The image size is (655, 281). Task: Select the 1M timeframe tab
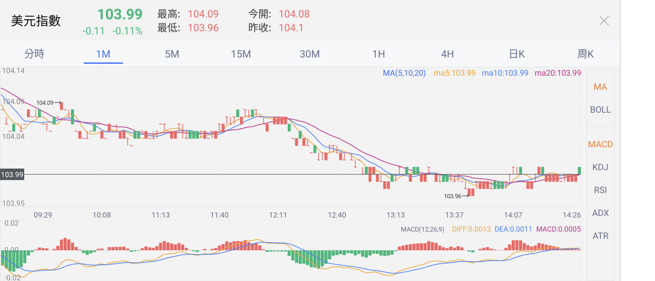(x=103, y=54)
